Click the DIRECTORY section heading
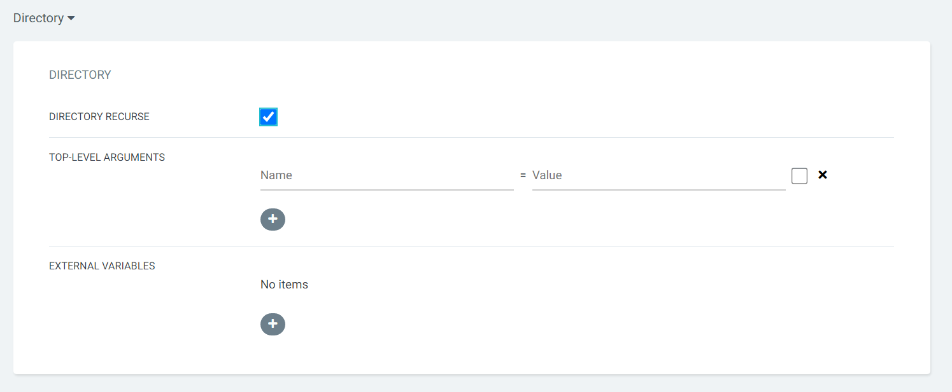Viewport: 952px width, 392px height. [x=80, y=75]
